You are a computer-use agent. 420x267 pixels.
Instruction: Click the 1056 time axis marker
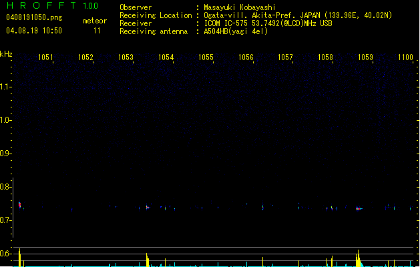tap(246, 57)
